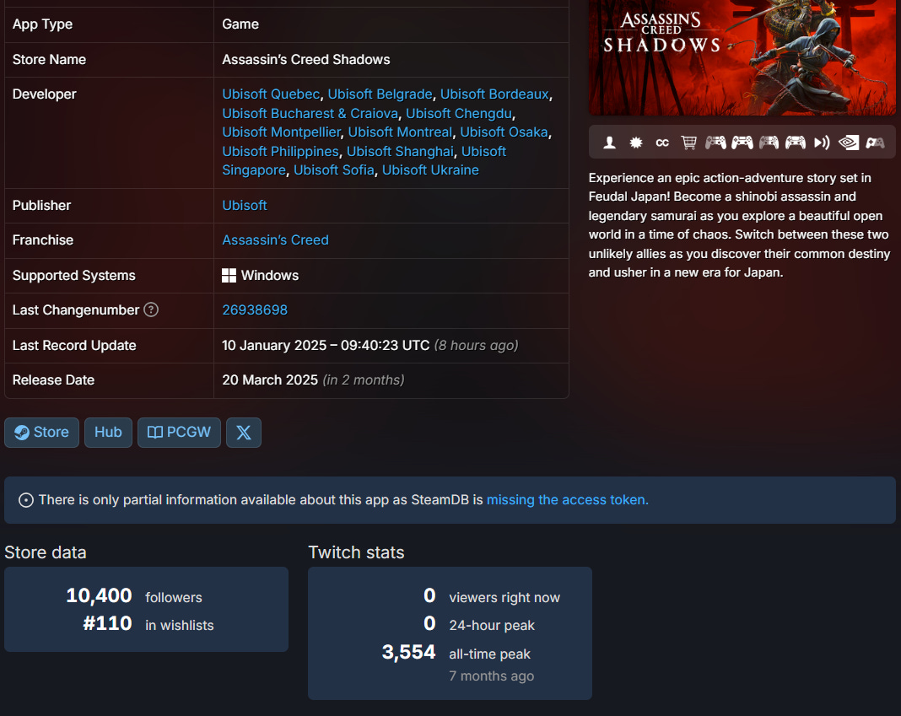
Task: Open the Ubisoft Bordeaux developer link
Action: pos(494,94)
